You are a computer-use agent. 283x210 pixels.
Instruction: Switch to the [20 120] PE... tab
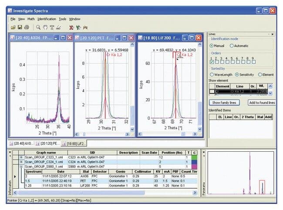click(47, 143)
